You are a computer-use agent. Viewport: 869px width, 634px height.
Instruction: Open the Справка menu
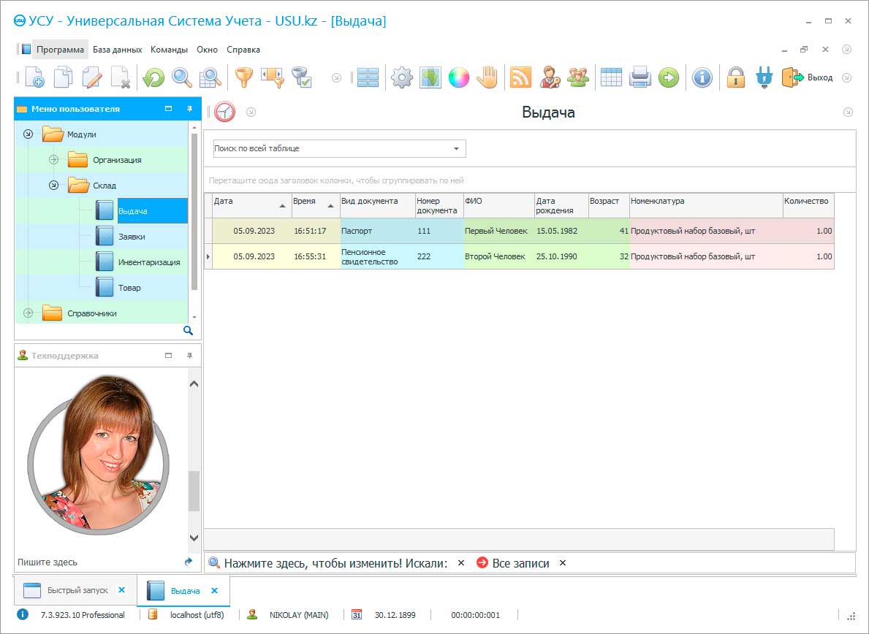coord(243,49)
